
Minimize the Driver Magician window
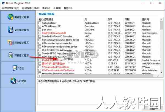pos(142,3)
